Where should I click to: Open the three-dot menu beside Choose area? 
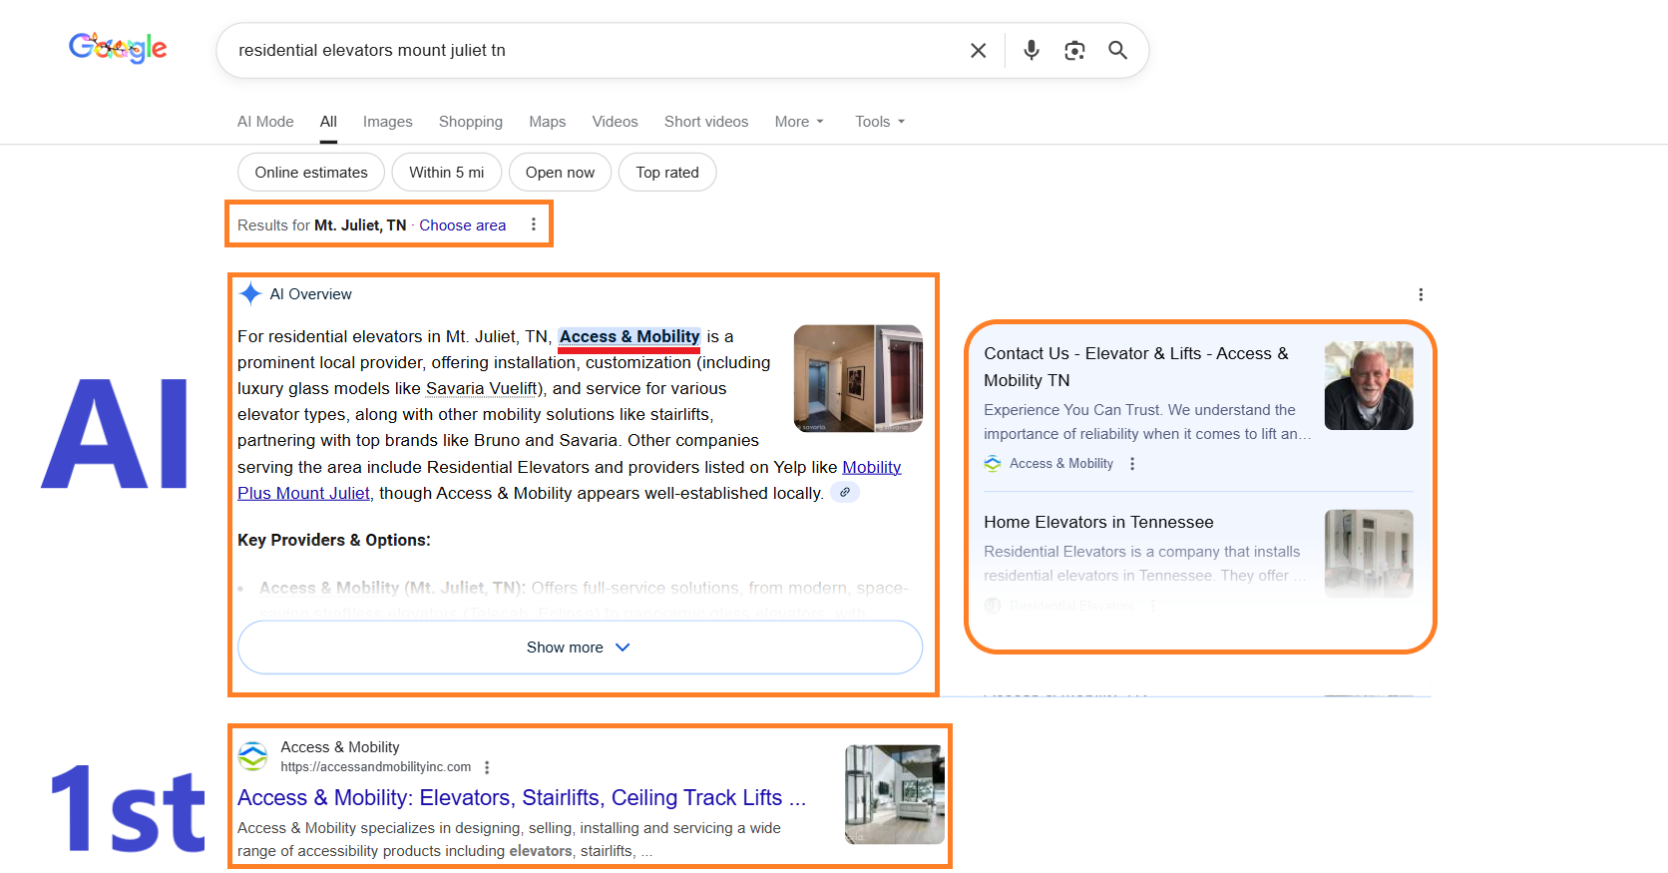[x=534, y=224]
